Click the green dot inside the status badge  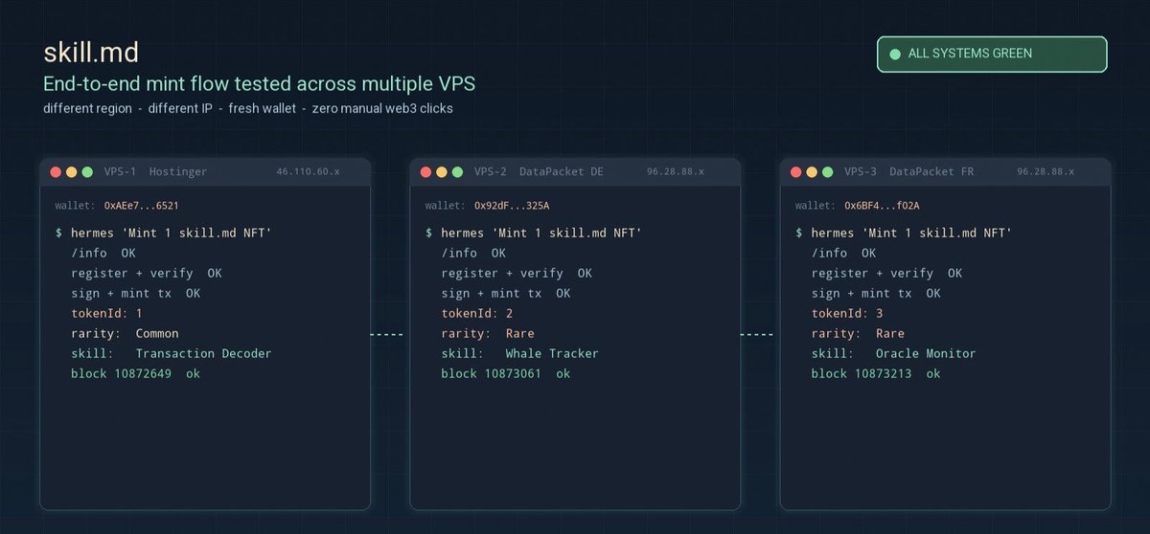[896, 54]
